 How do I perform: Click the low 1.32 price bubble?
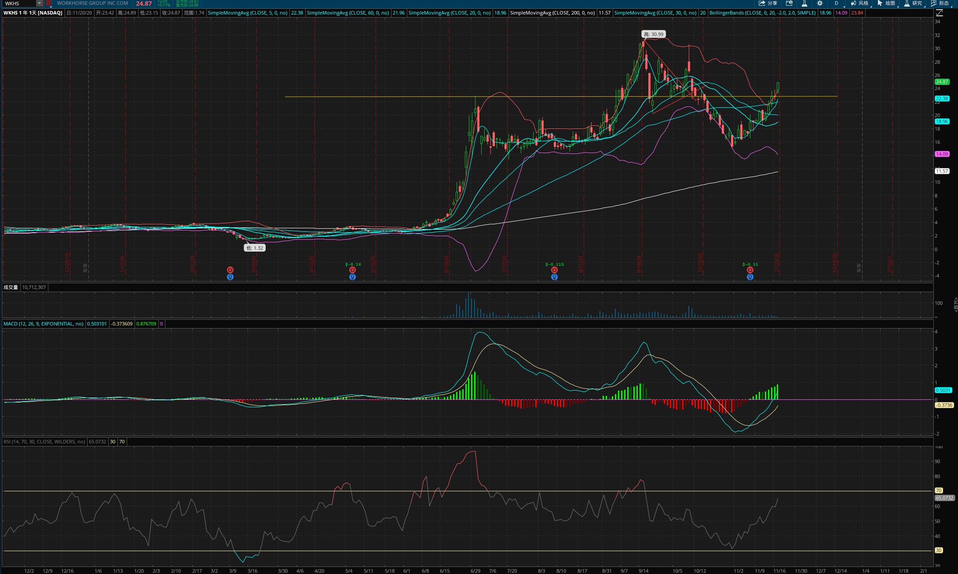coord(255,248)
